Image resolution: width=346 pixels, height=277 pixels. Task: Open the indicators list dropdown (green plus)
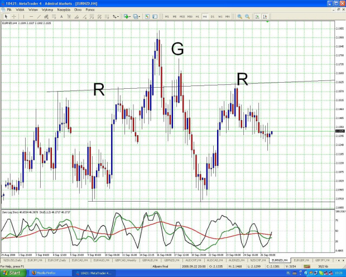(x=127, y=17)
